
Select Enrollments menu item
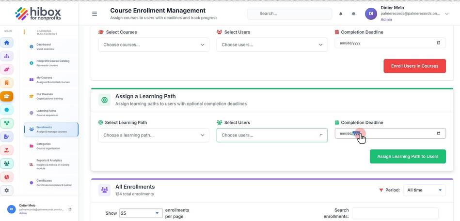click(51, 130)
